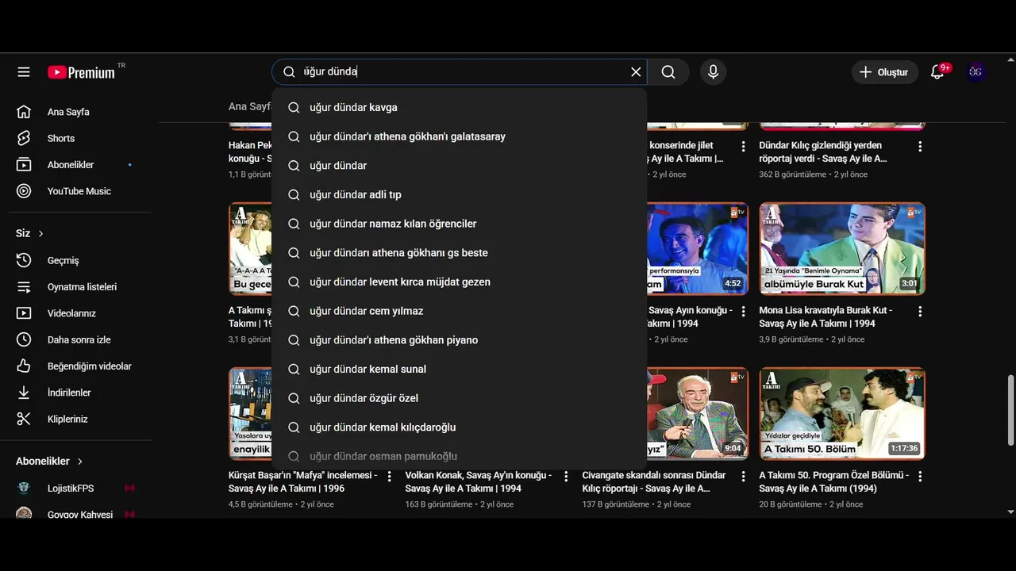Go to YouTube Premium home logo
Screen dimensions: 1016x571
pyautogui.click(x=81, y=72)
